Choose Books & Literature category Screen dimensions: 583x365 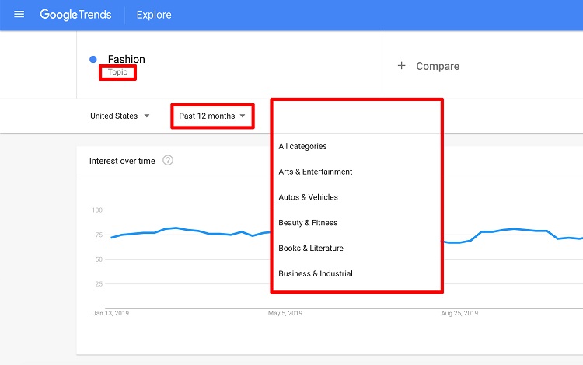tap(311, 248)
